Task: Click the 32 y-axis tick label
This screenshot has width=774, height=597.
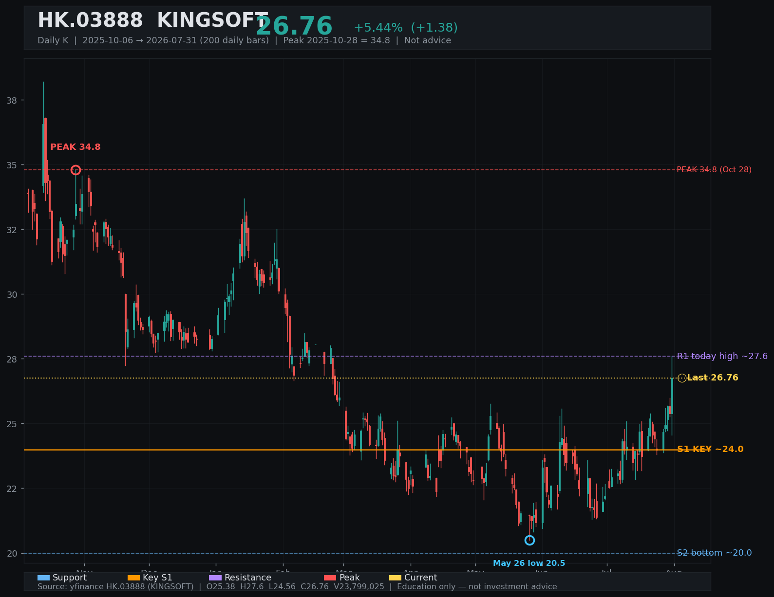Action: [x=12, y=230]
